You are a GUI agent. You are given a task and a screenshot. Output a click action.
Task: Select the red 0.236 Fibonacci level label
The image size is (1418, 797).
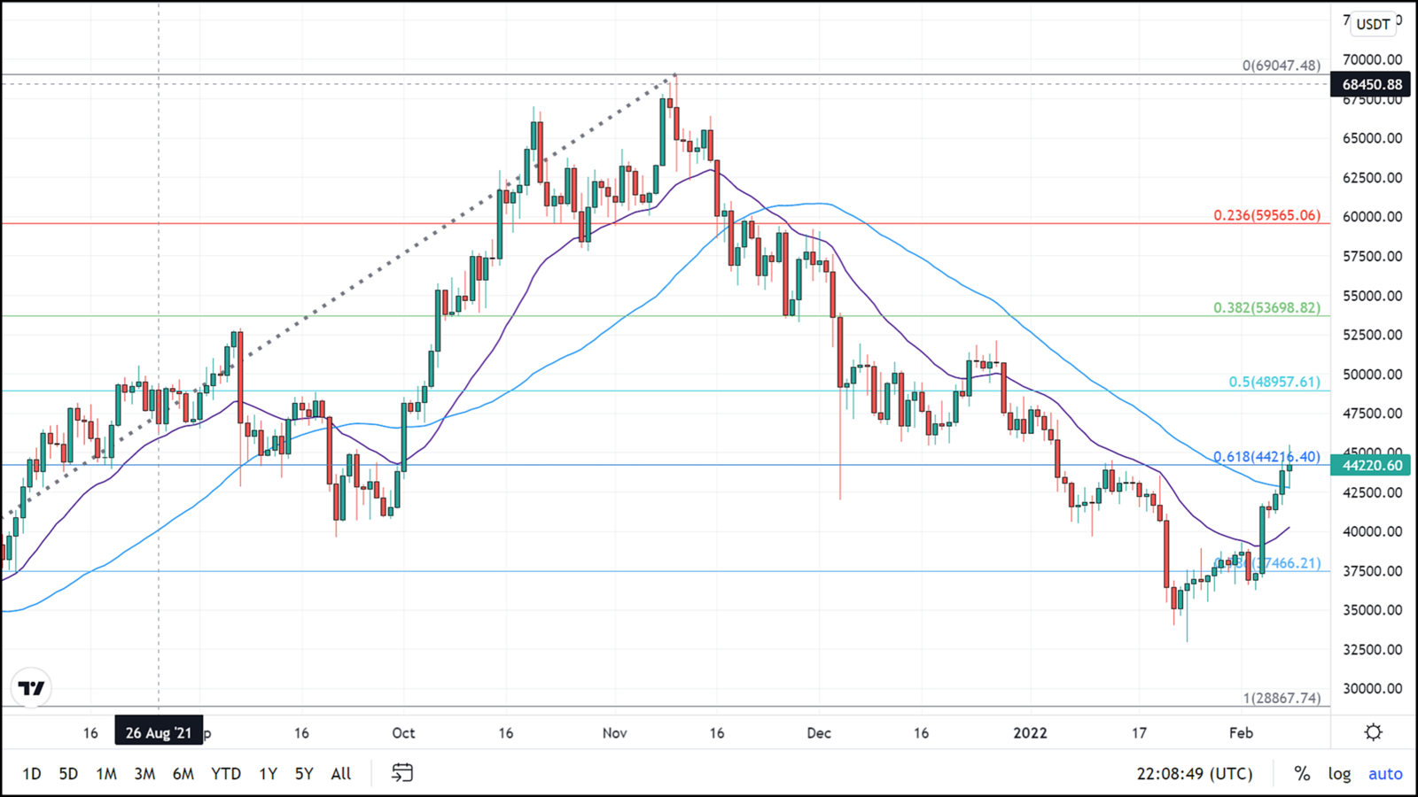1266,215
